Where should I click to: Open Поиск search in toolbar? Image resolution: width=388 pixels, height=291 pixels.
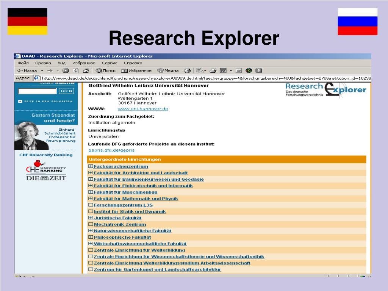click(106, 70)
